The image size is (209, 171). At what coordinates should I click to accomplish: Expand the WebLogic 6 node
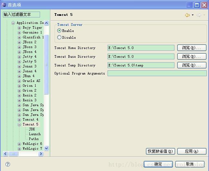(x=19, y=144)
